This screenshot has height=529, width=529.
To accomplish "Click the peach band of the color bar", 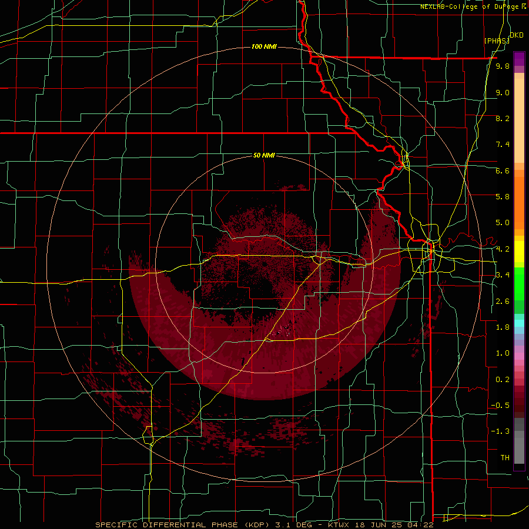I will point(519,118).
